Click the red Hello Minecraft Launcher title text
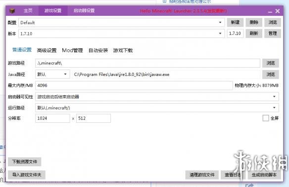 183,11
